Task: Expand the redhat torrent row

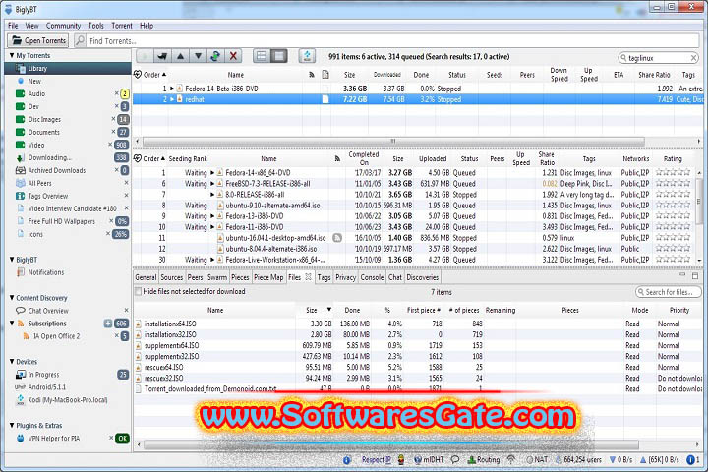Action: 172,99
